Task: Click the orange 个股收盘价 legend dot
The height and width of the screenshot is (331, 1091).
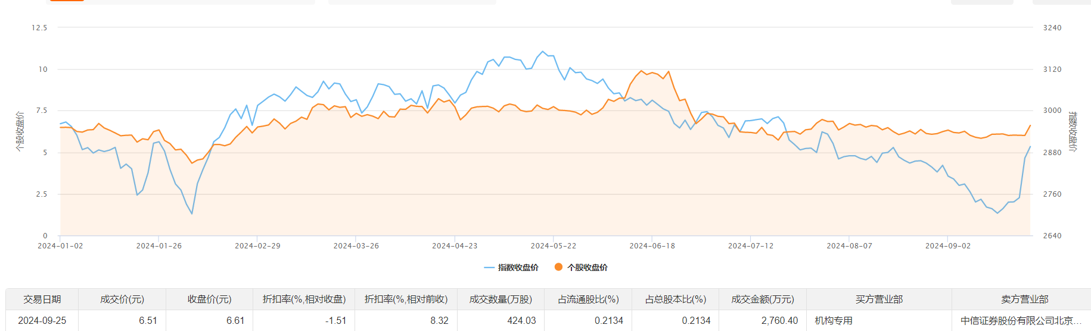Action: [x=558, y=267]
